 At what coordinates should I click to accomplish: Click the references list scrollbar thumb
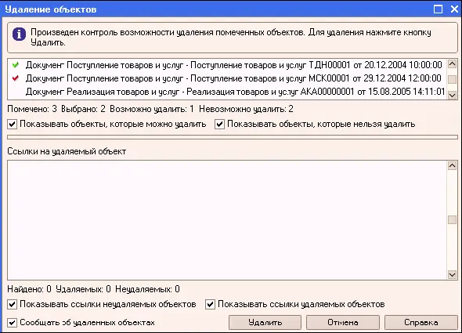tap(452, 219)
